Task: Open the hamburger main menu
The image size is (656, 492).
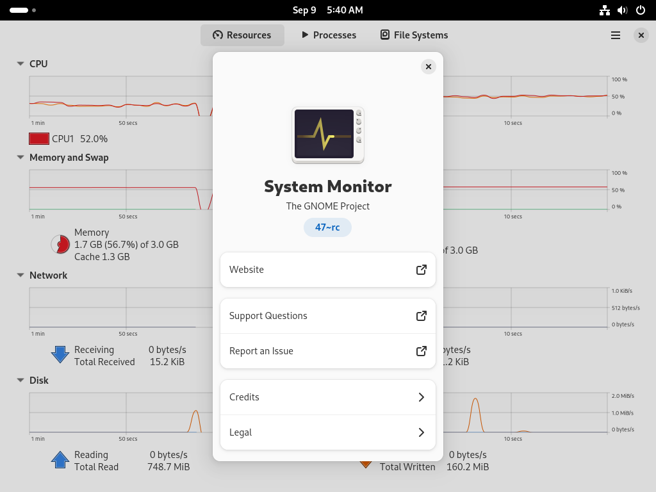Action: pyautogui.click(x=616, y=35)
